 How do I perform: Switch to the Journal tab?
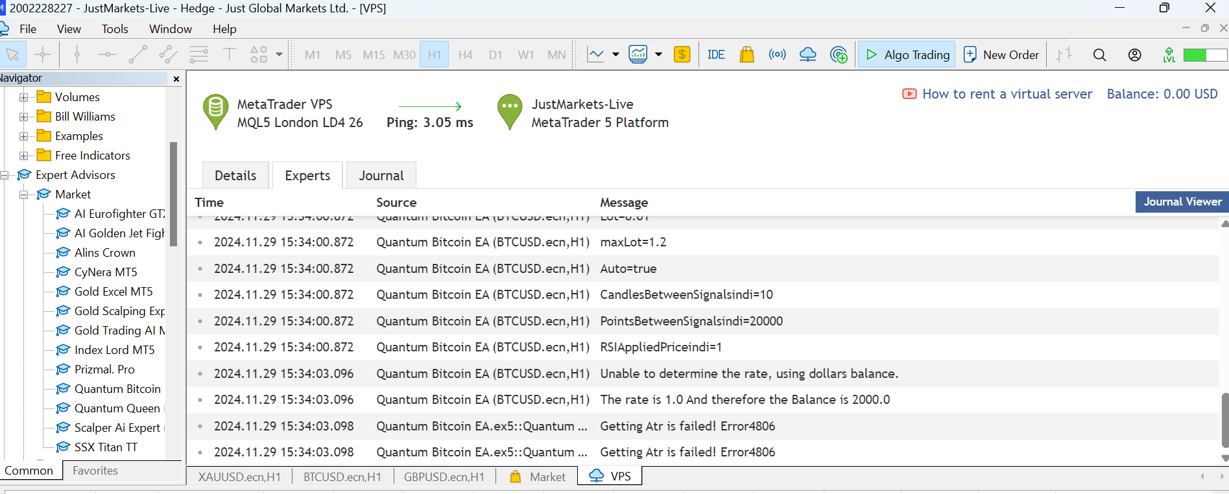[x=381, y=176]
